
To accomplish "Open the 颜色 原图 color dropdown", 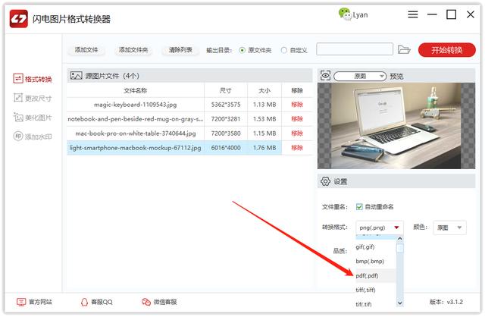I will 449,228.
